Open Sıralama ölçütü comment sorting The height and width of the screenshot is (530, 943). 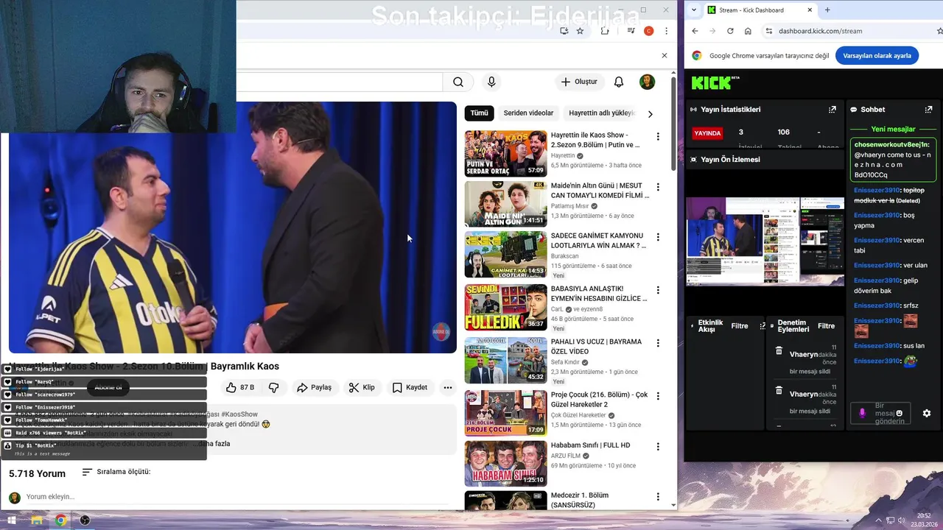click(116, 472)
